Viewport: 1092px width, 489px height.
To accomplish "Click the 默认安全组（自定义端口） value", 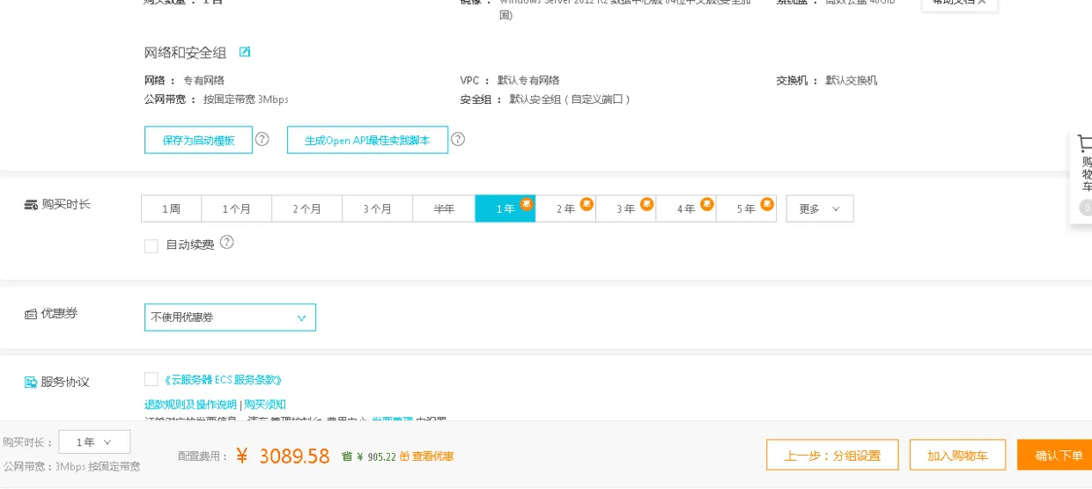I will [570, 99].
